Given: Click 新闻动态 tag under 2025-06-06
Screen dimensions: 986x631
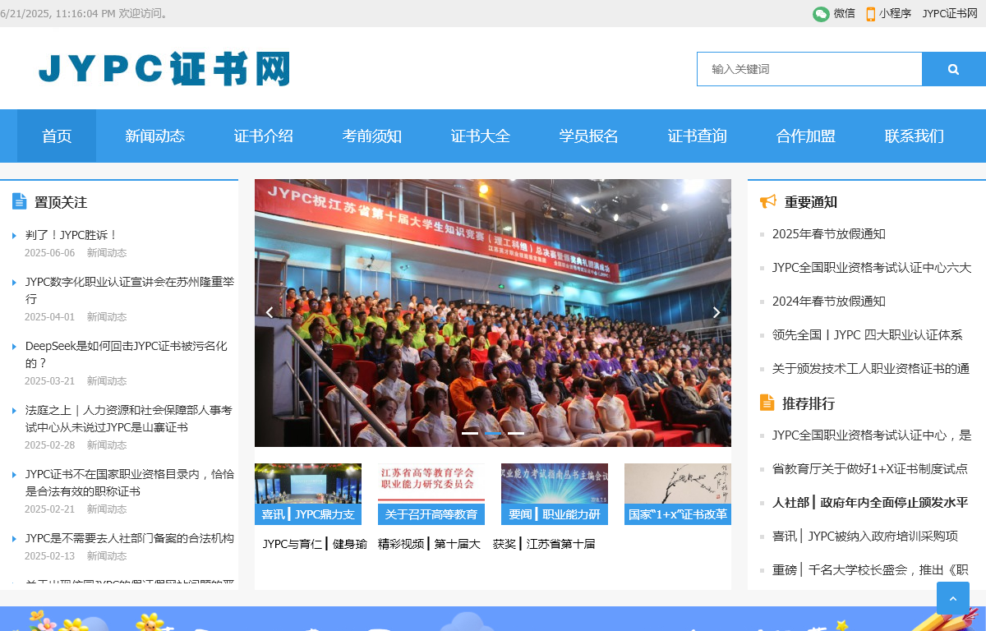Looking at the screenshot, I should (x=107, y=253).
